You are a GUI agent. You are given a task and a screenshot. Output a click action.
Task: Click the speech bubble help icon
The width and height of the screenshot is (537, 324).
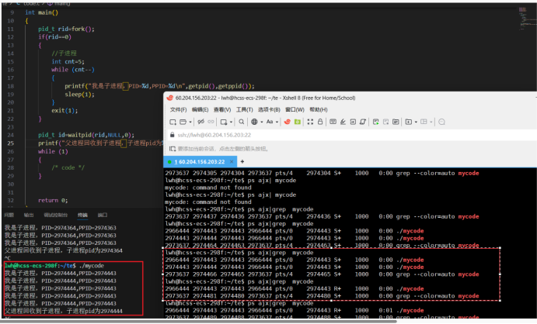click(x=441, y=122)
